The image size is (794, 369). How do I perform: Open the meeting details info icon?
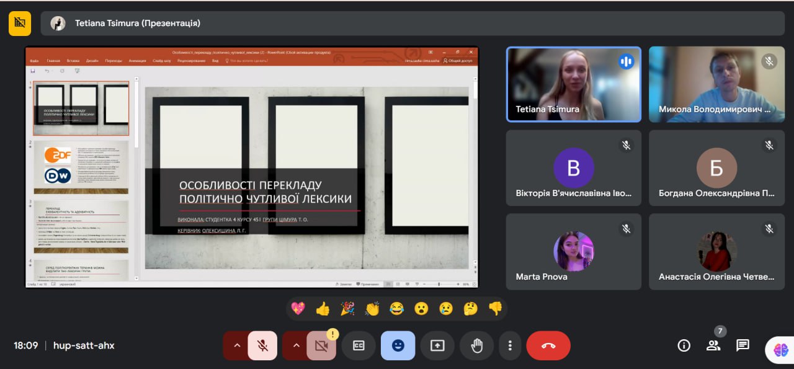(x=684, y=345)
